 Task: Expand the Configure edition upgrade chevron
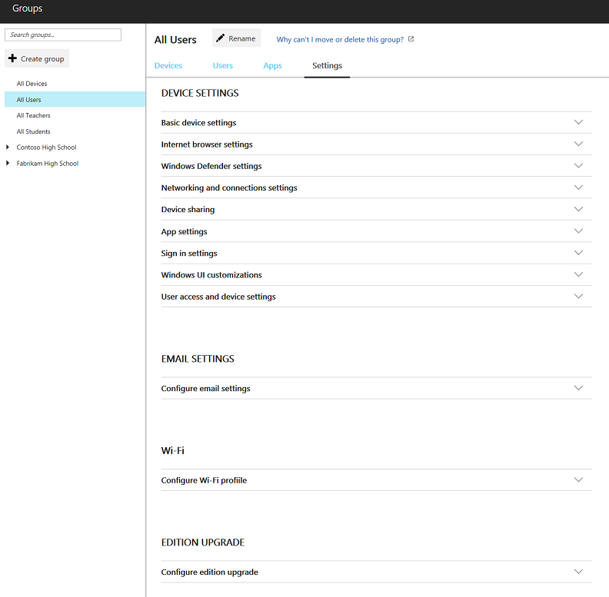tap(578, 572)
